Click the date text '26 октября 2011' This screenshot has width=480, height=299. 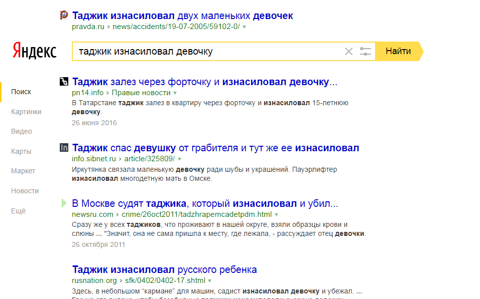[x=98, y=244]
